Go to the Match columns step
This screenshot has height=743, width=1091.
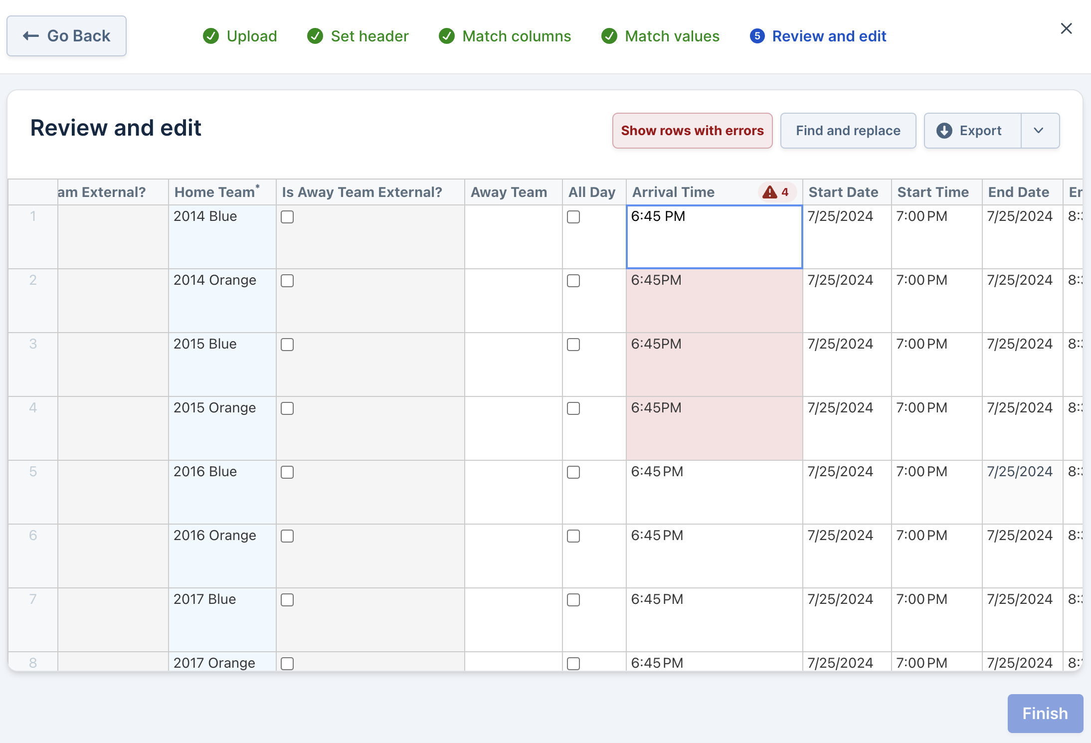[x=505, y=36]
